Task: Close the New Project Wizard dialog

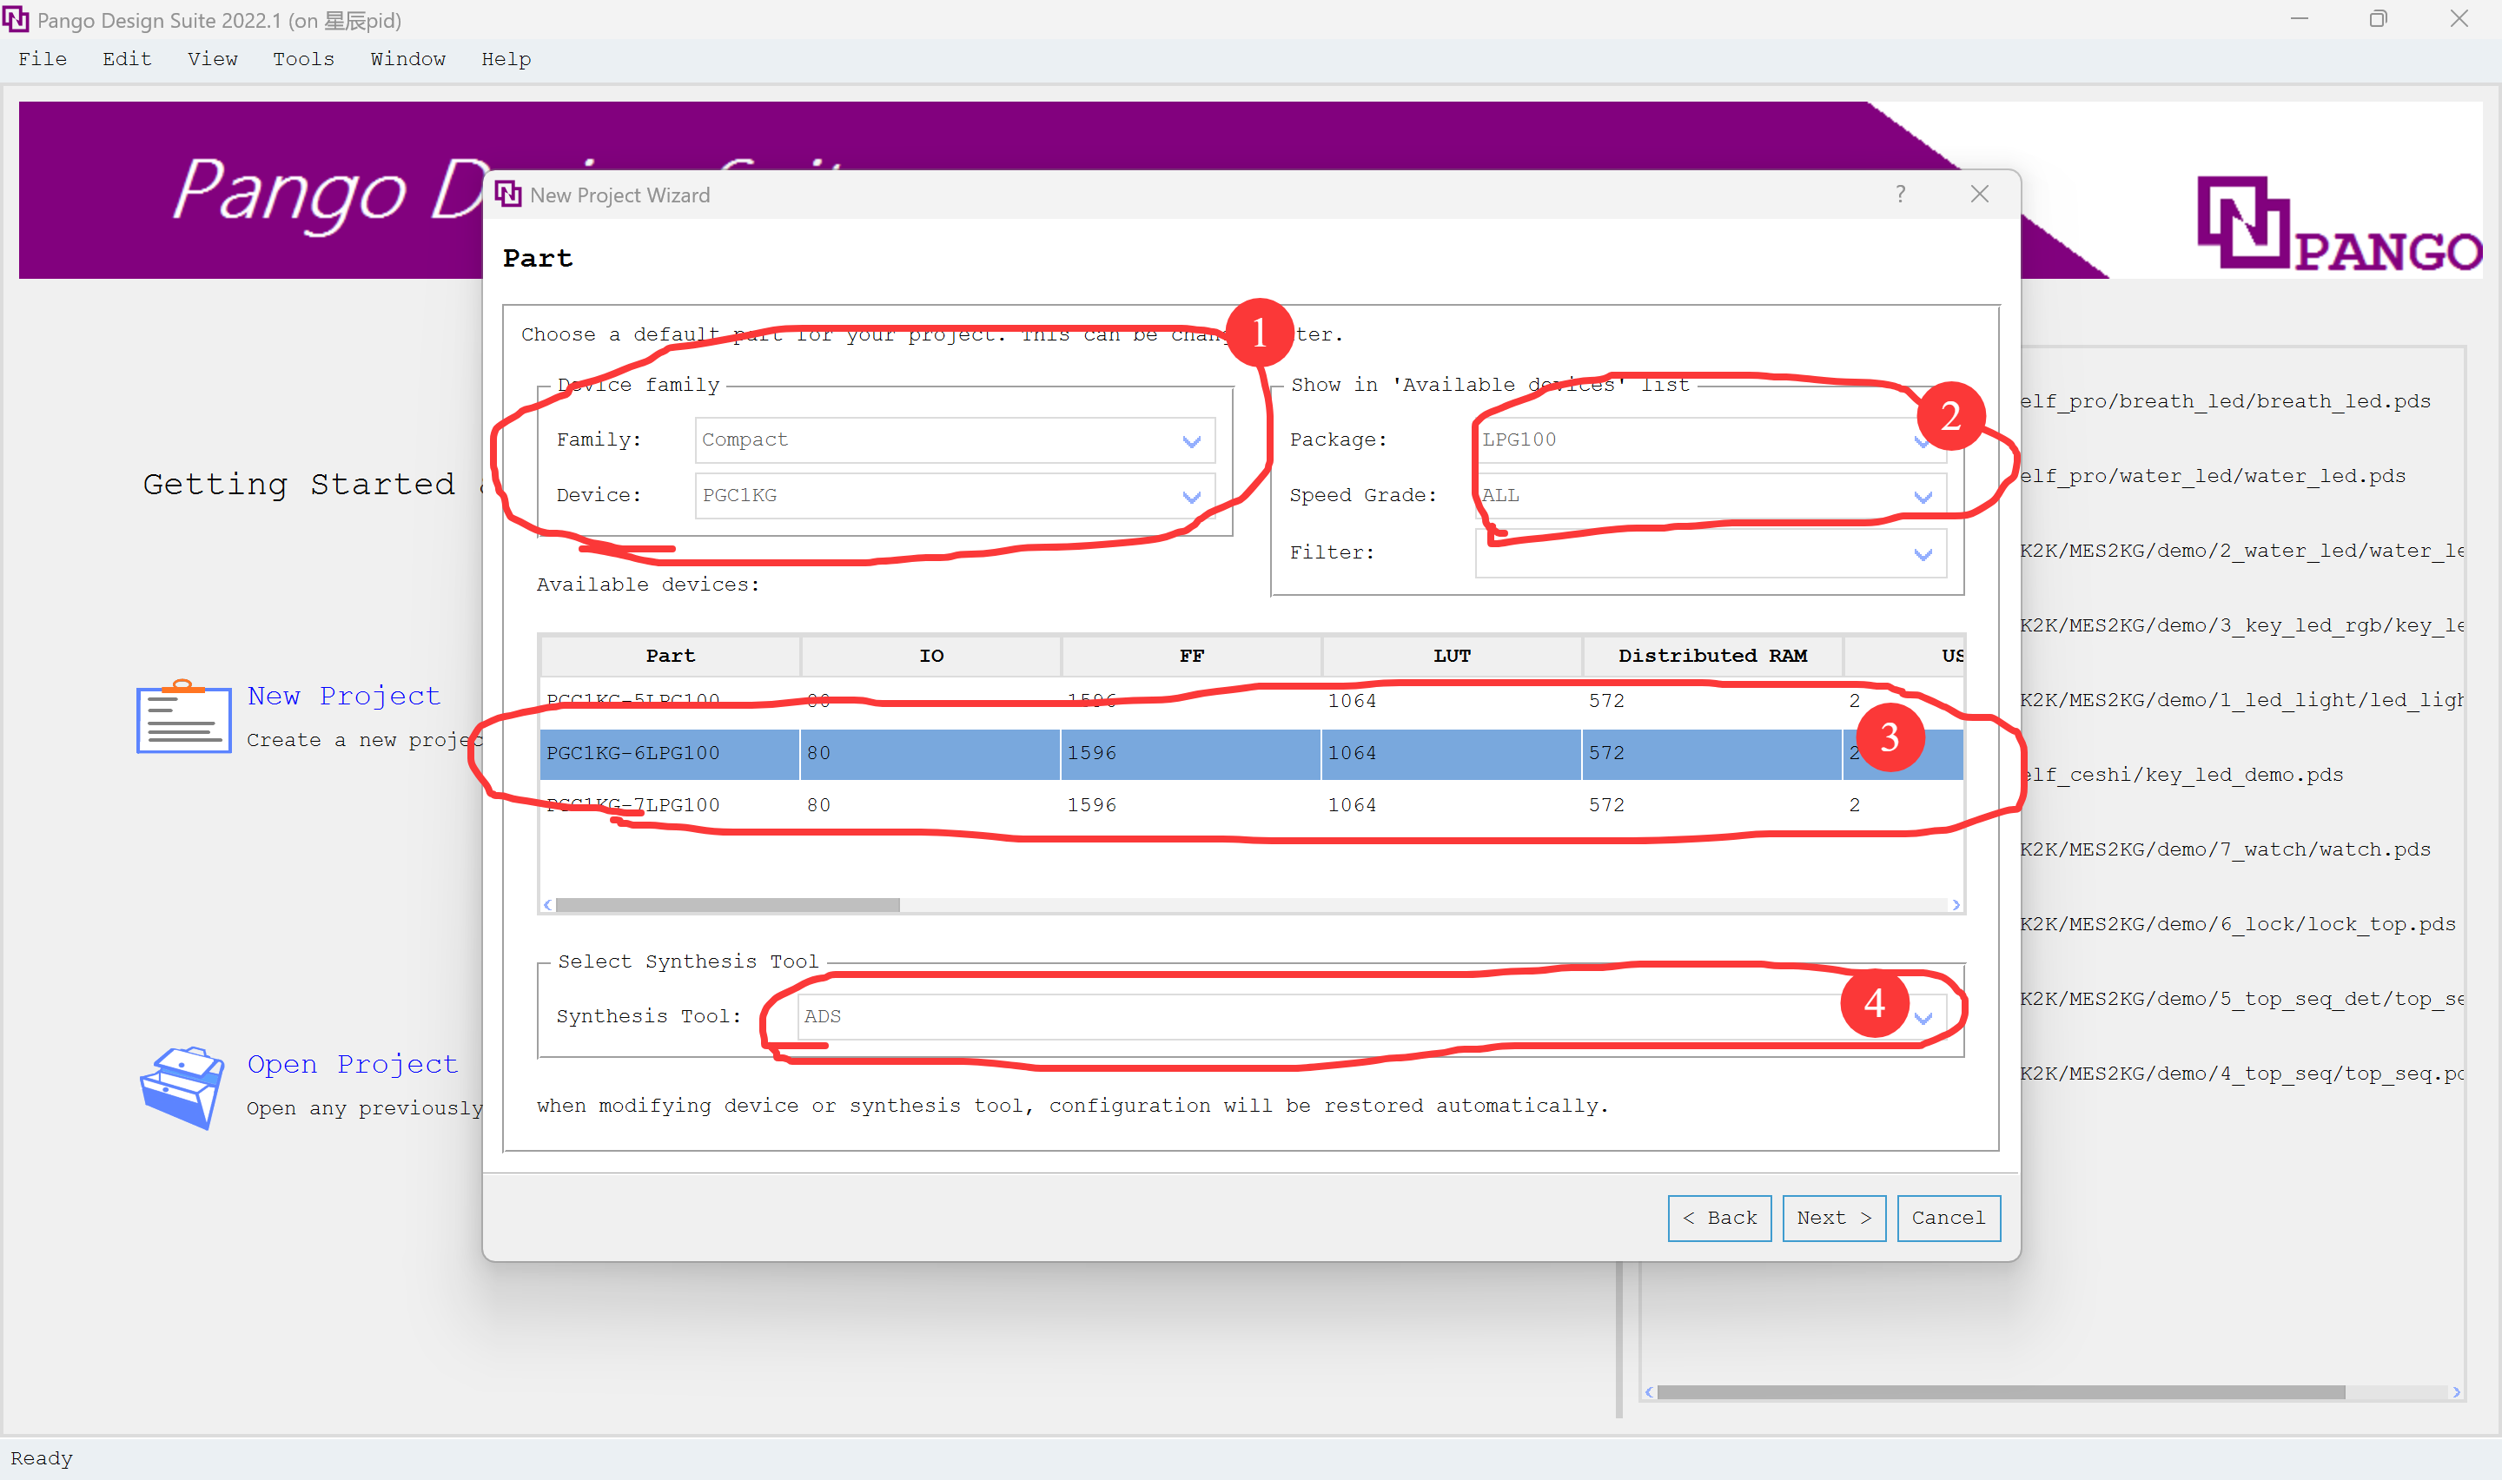Action: point(1980,195)
